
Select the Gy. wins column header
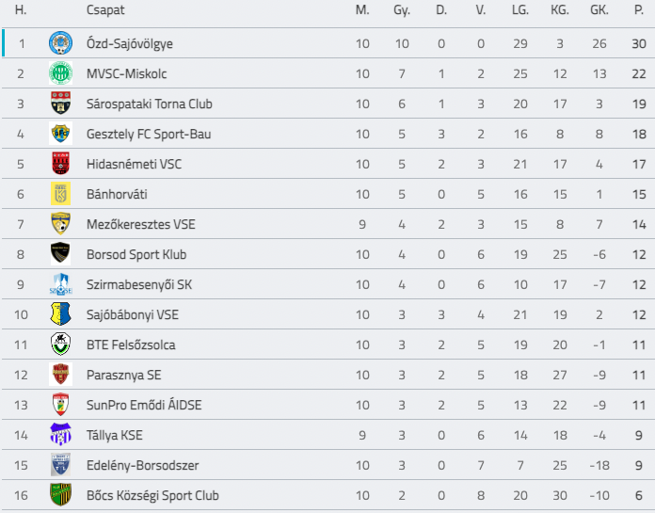tap(402, 10)
